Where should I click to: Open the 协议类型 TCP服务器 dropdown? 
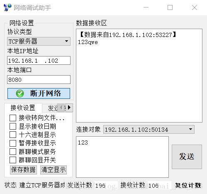coord(39,41)
